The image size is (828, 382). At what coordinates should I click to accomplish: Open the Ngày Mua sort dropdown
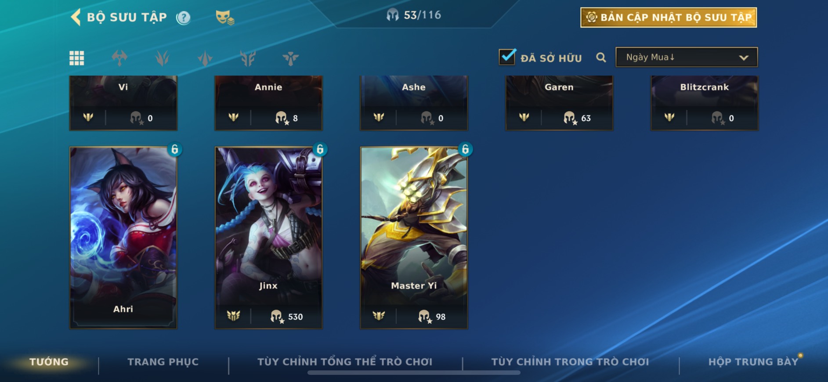click(x=687, y=57)
